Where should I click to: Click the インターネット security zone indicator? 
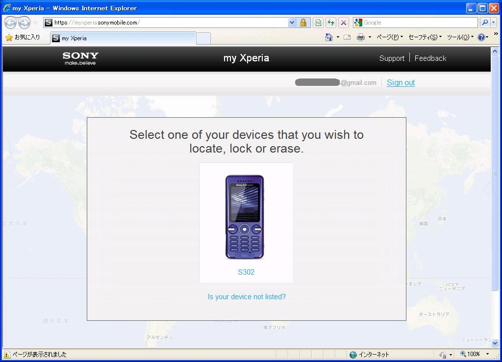(370, 354)
